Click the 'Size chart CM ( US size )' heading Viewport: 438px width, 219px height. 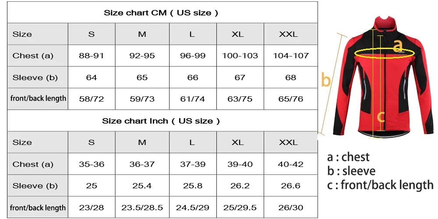[x=161, y=13]
